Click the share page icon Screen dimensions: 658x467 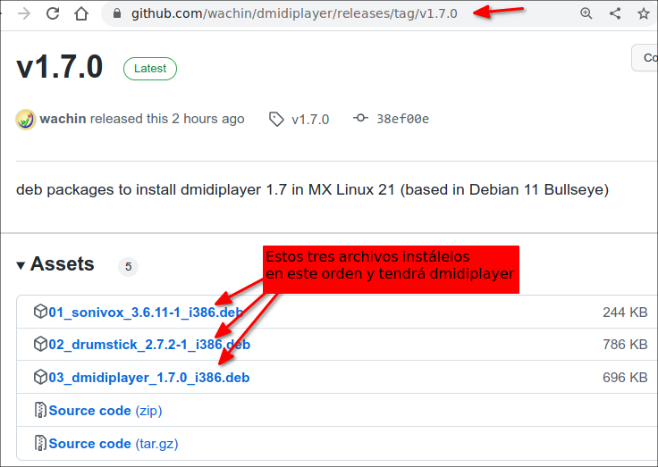(615, 13)
